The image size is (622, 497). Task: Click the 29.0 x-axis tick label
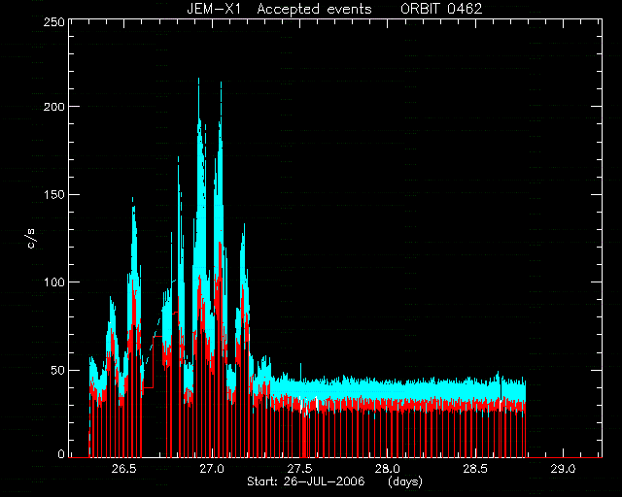click(x=564, y=469)
